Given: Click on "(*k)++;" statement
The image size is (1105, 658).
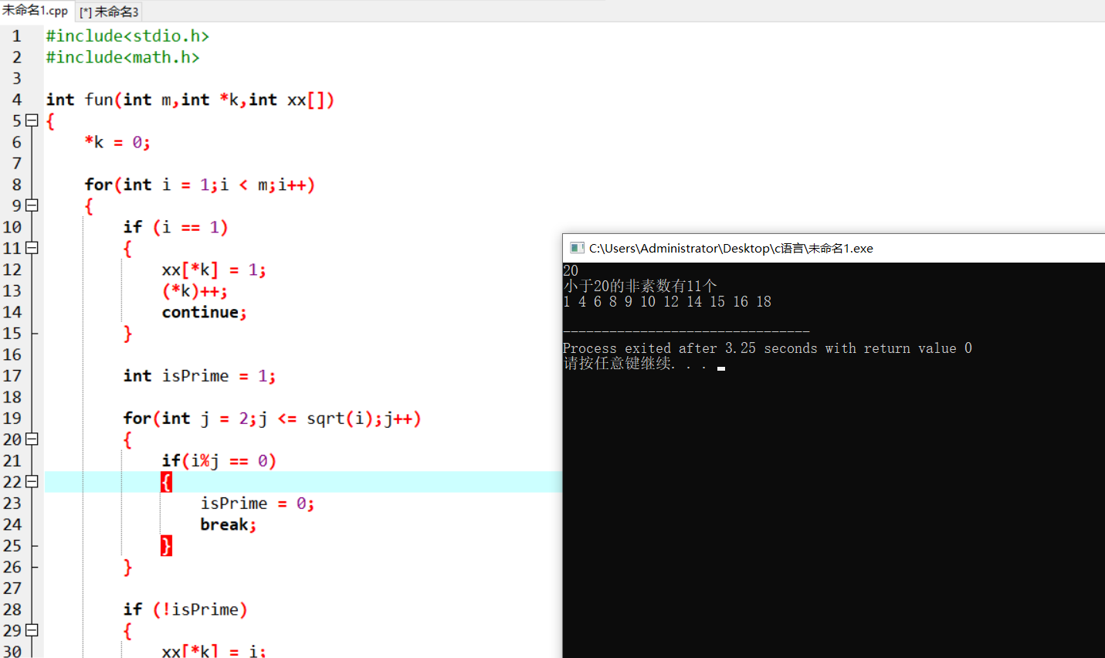Looking at the screenshot, I should [x=195, y=291].
